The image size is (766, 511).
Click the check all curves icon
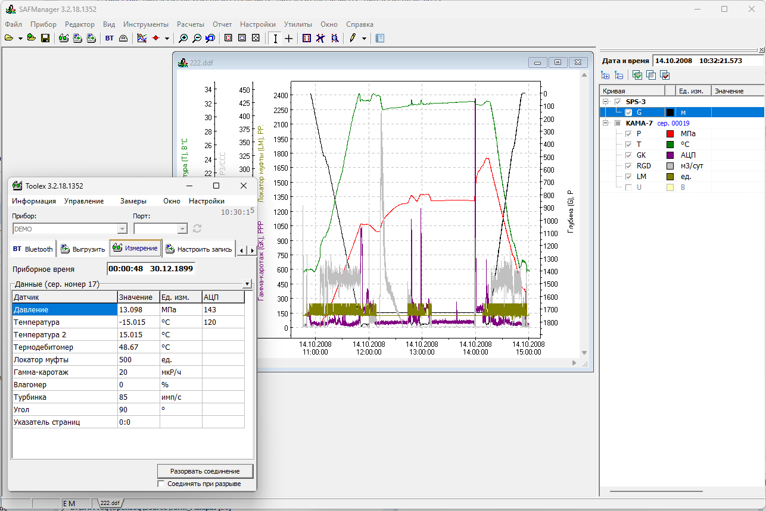[637, 75]
